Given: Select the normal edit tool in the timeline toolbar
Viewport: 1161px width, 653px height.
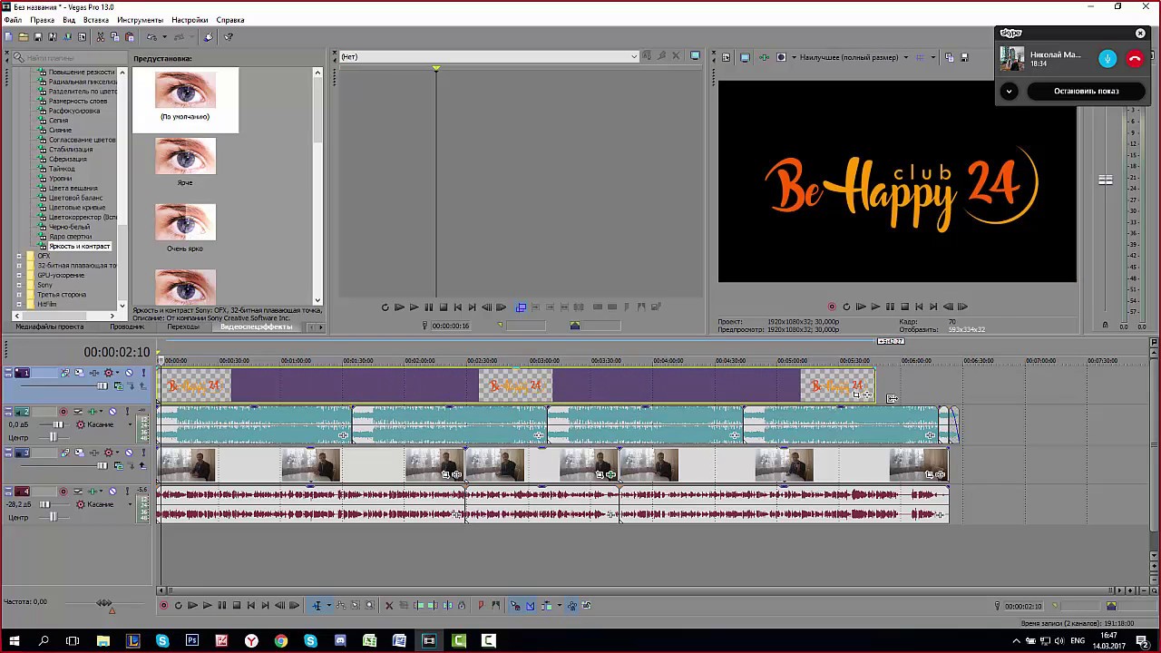Looking at the screenshot, I should coord(317,606).
